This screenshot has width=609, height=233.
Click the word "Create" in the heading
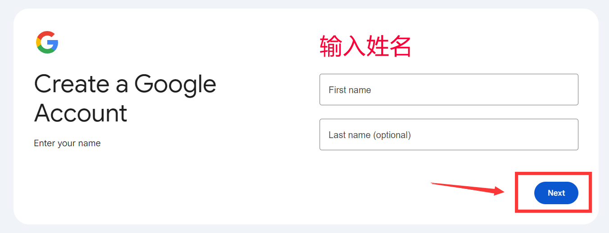point(72,84)
